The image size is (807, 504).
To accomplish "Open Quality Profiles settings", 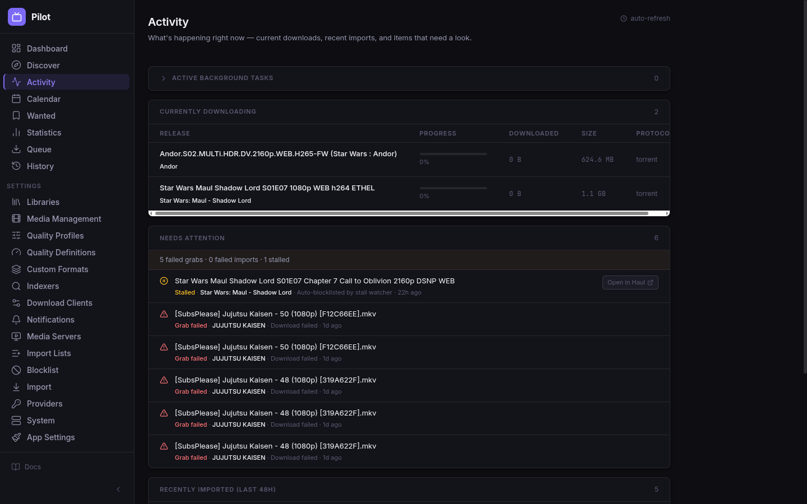I will point(66,236).
